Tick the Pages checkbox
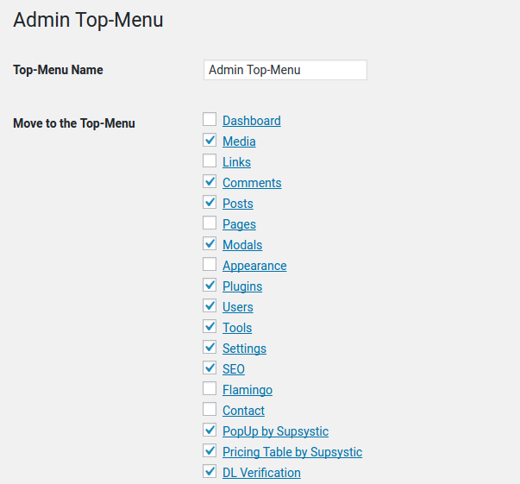Screen dimensions: 520x484 coord(210,223)
